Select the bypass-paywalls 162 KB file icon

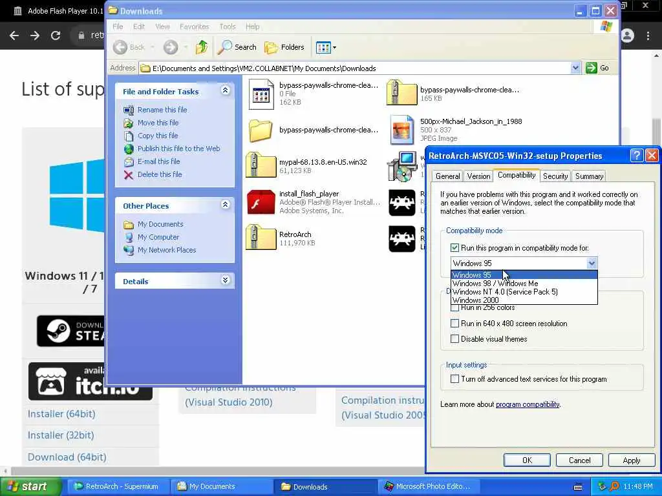[261, 94]
